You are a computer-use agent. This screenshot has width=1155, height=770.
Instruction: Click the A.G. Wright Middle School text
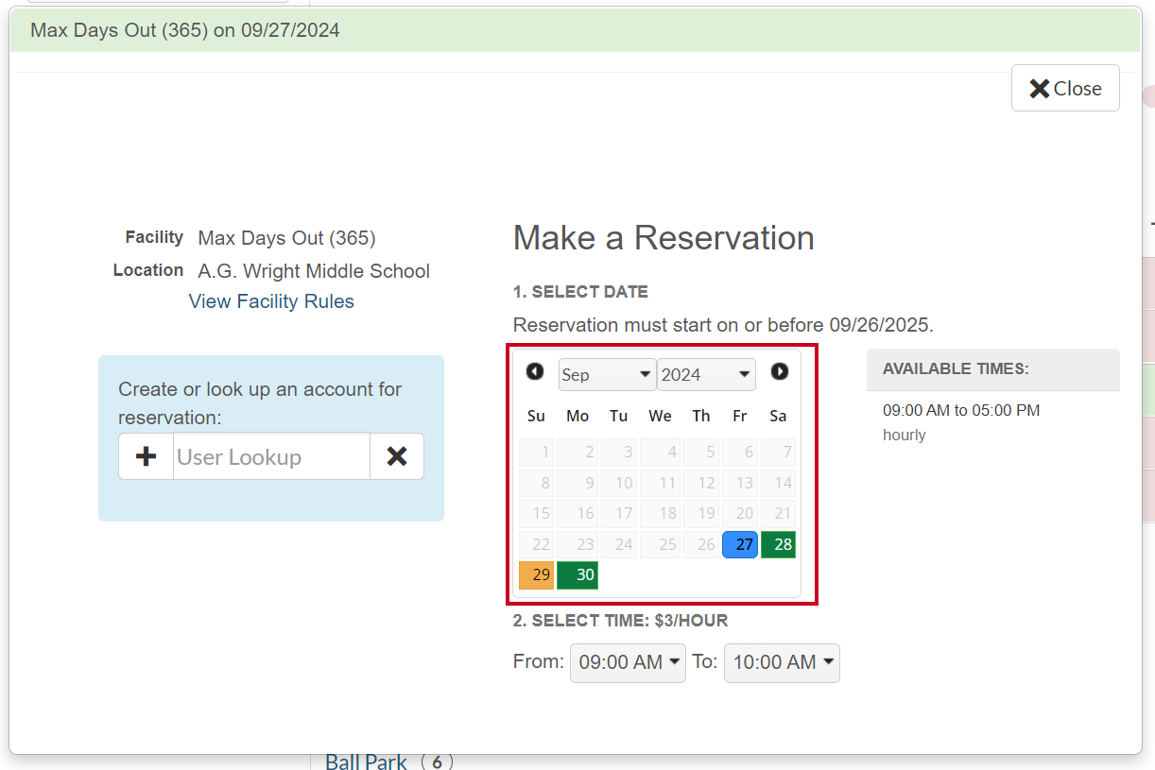pyautogui.click(x=314, y=271)
